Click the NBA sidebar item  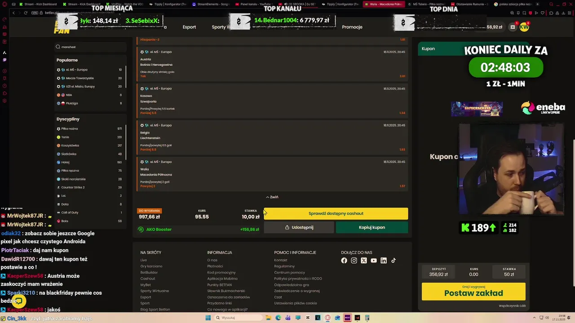(89, 95)
